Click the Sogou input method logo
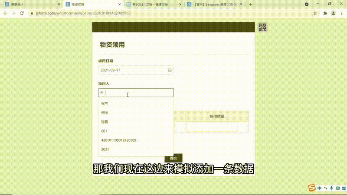The image size is (347, 195). pyautogui.click(x=311, y=188)
